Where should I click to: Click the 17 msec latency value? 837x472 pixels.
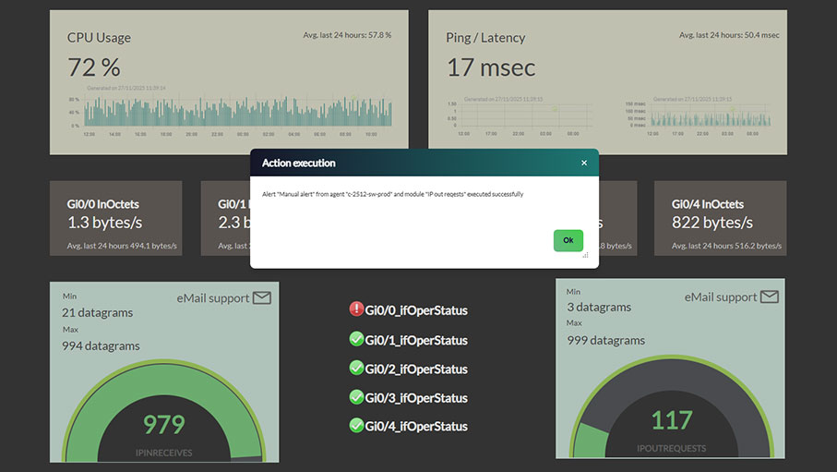(x=491, y=67)
